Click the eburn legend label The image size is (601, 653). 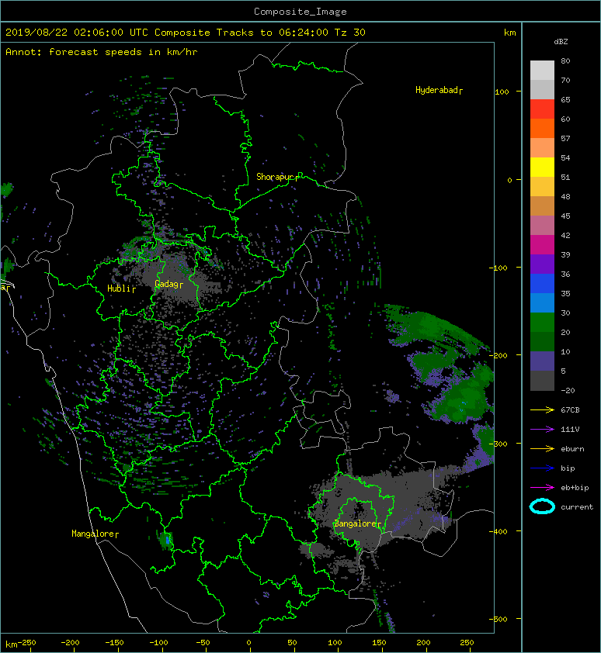coord(572,449)
